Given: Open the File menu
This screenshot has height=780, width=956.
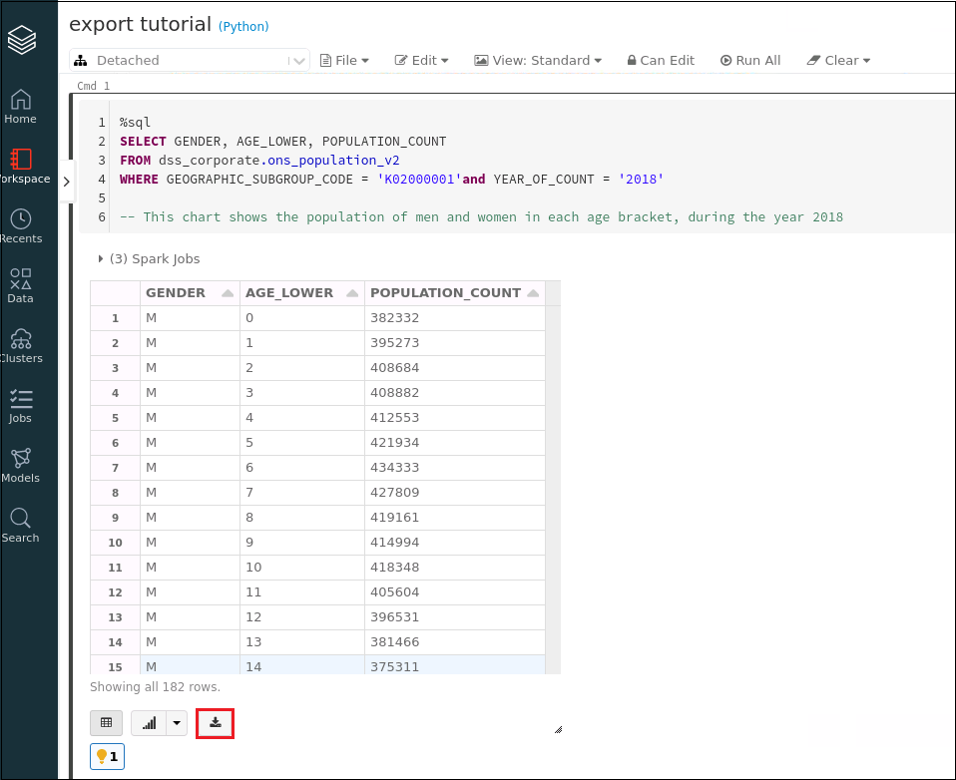Looking at the screenshot, I should 344,60.
